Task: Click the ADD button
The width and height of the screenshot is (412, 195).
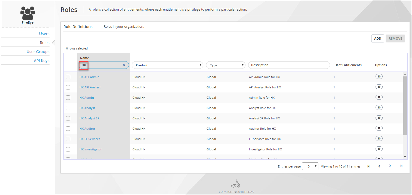Action: [378, 38]
